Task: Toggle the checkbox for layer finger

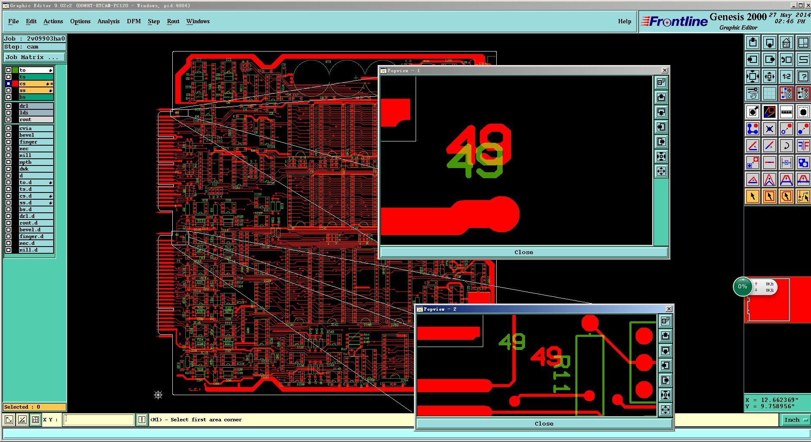Action: 8,142
